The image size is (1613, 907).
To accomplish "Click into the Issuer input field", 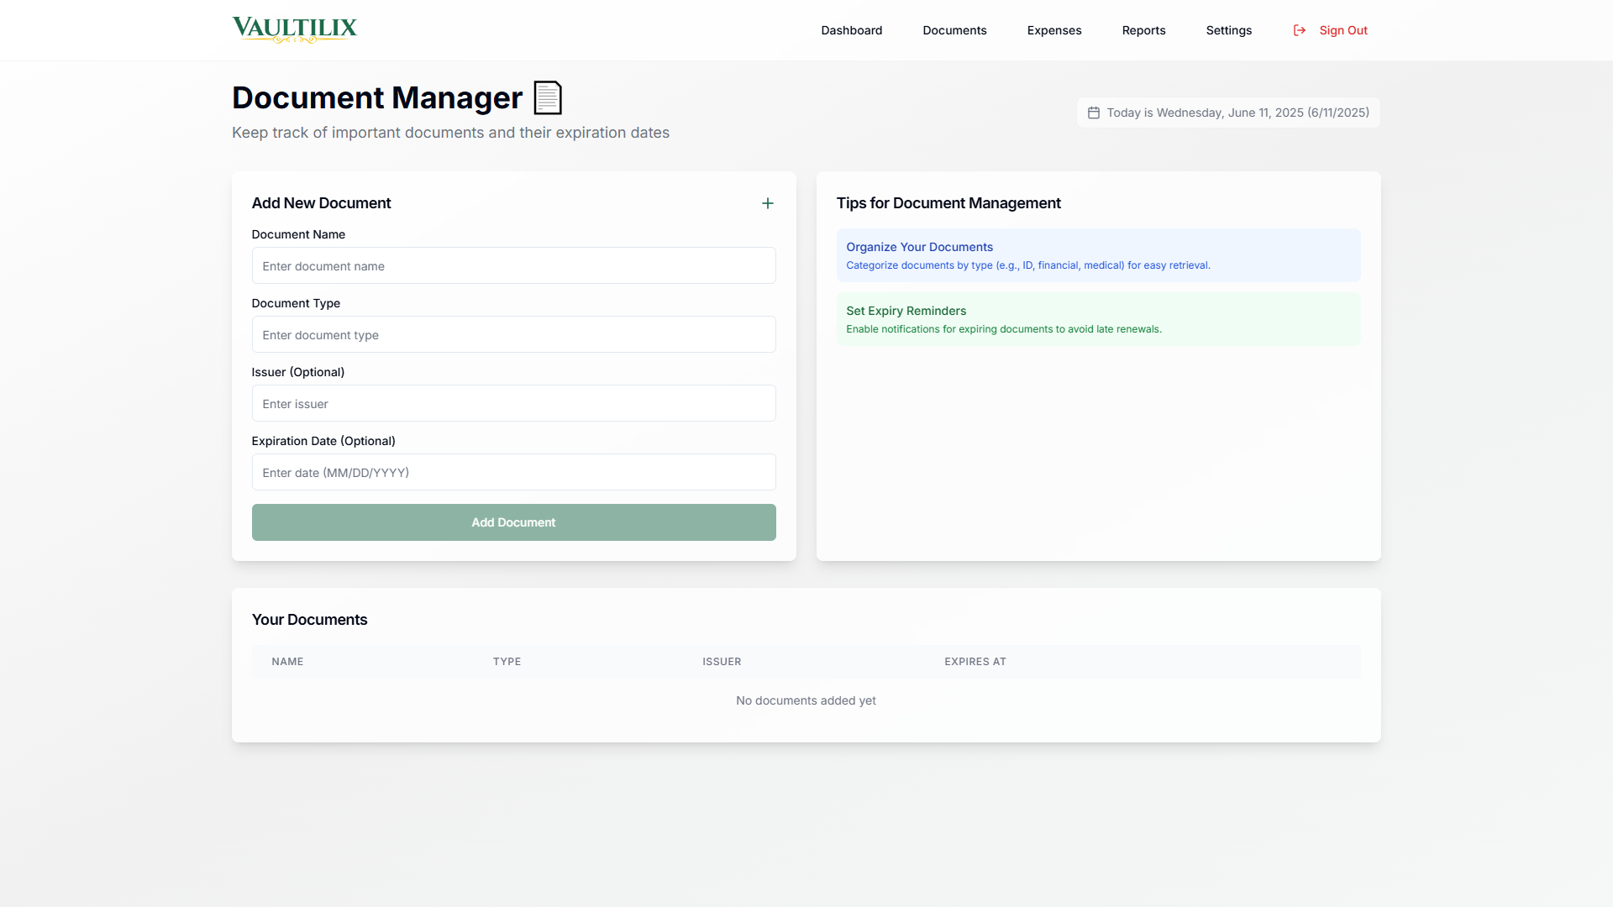I will 514,403.
